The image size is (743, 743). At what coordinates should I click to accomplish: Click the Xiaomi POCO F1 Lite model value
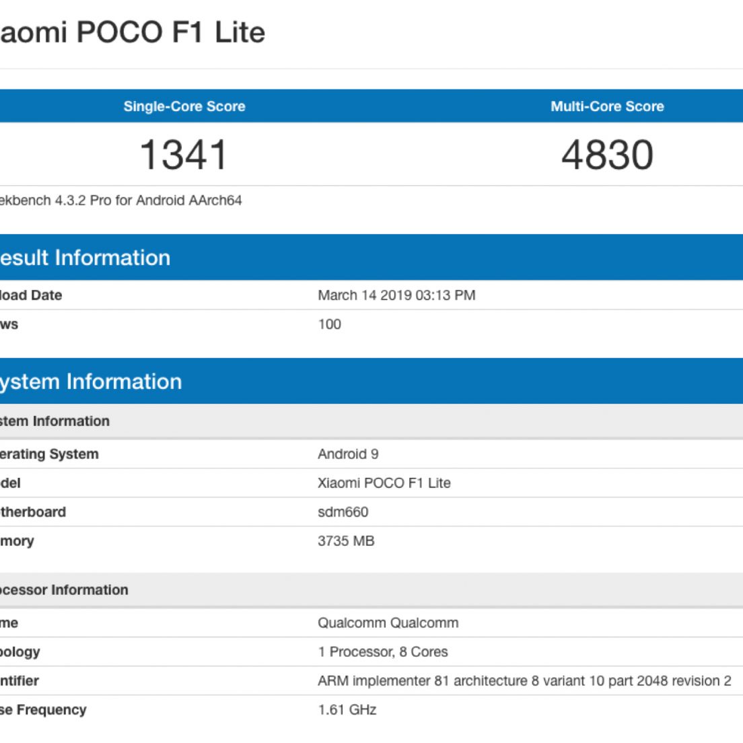tap(384, 483)
